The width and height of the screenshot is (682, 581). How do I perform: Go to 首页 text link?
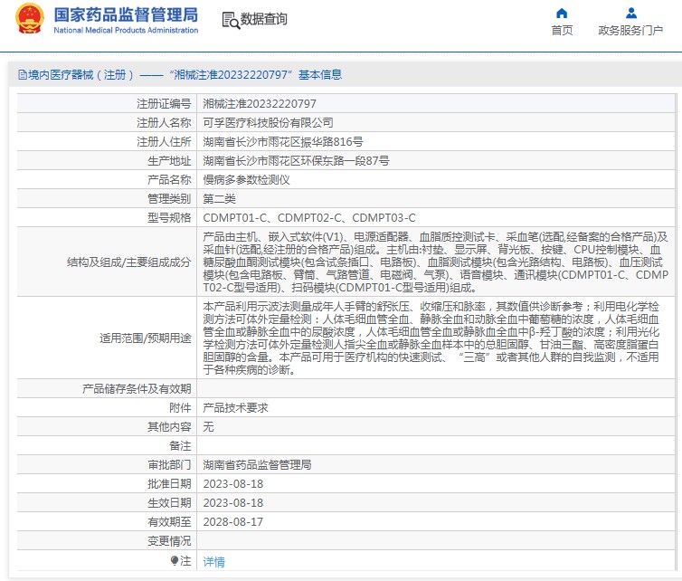[562, 31]
